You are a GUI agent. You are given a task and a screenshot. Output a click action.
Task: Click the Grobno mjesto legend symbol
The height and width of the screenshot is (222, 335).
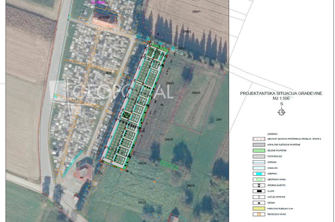point(259,185)
